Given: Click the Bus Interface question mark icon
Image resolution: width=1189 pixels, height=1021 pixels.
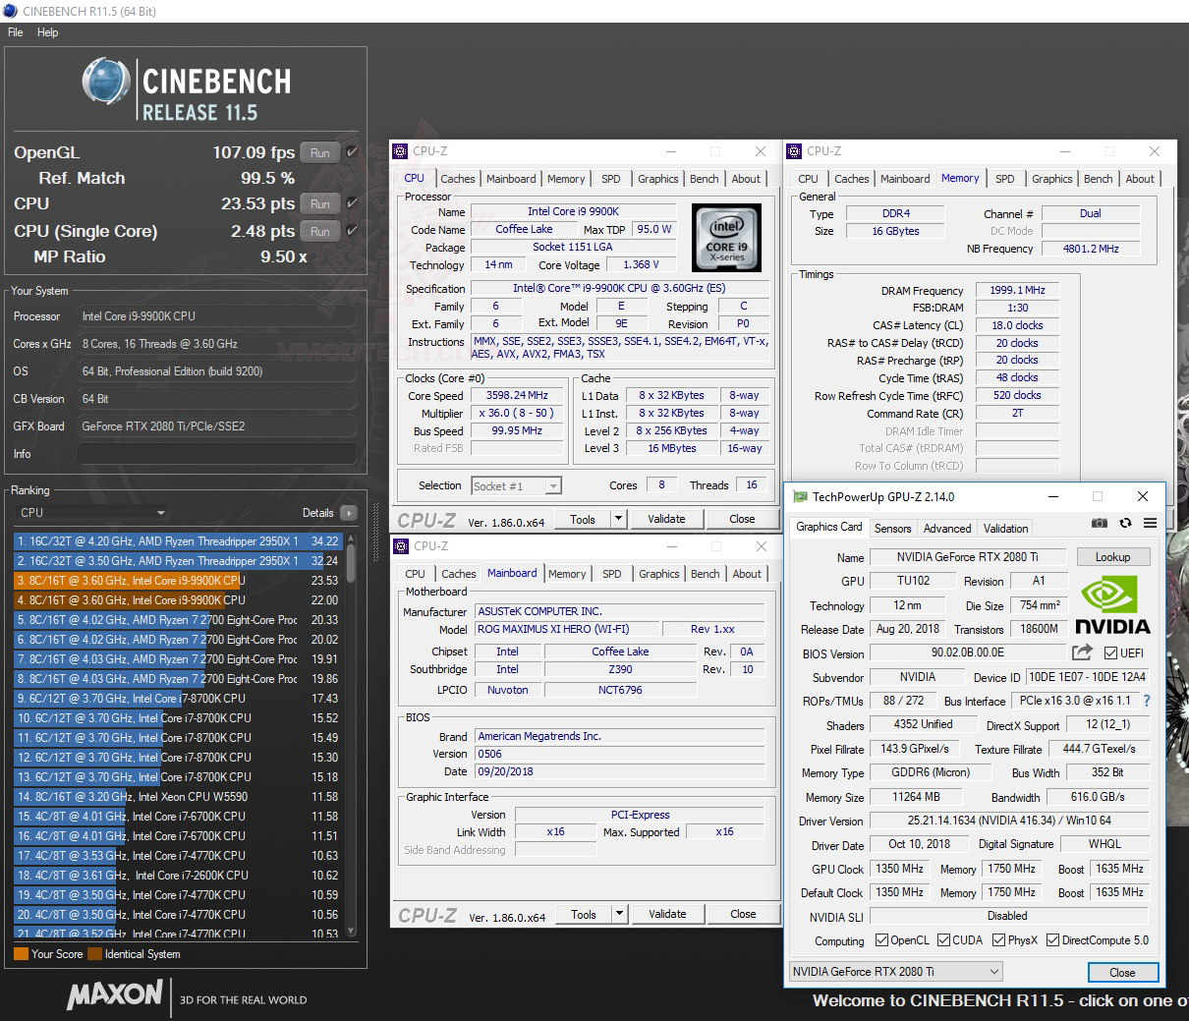Looking at the screenshot, I should coord(1146,701).
